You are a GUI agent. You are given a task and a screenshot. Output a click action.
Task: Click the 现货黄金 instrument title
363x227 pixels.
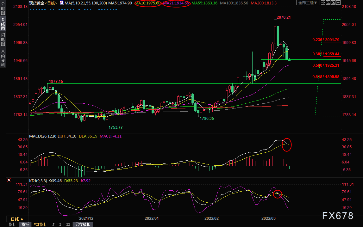pyautogui.click(x=37, y=3)
